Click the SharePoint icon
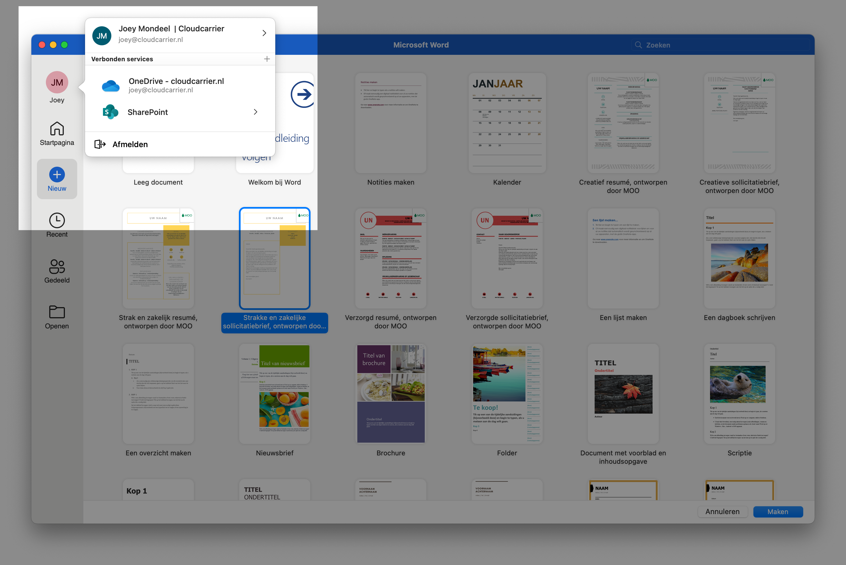 111,112
